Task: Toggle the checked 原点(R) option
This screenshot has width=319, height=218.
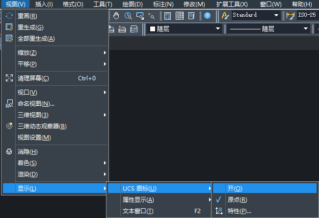Action: pyautogui.click(x=237, y=200)
